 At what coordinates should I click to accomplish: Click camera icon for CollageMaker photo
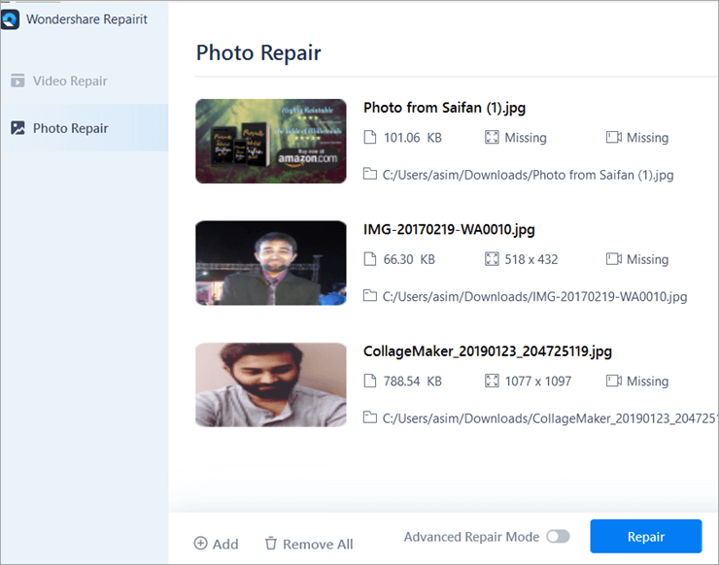(x=613, y=381)
